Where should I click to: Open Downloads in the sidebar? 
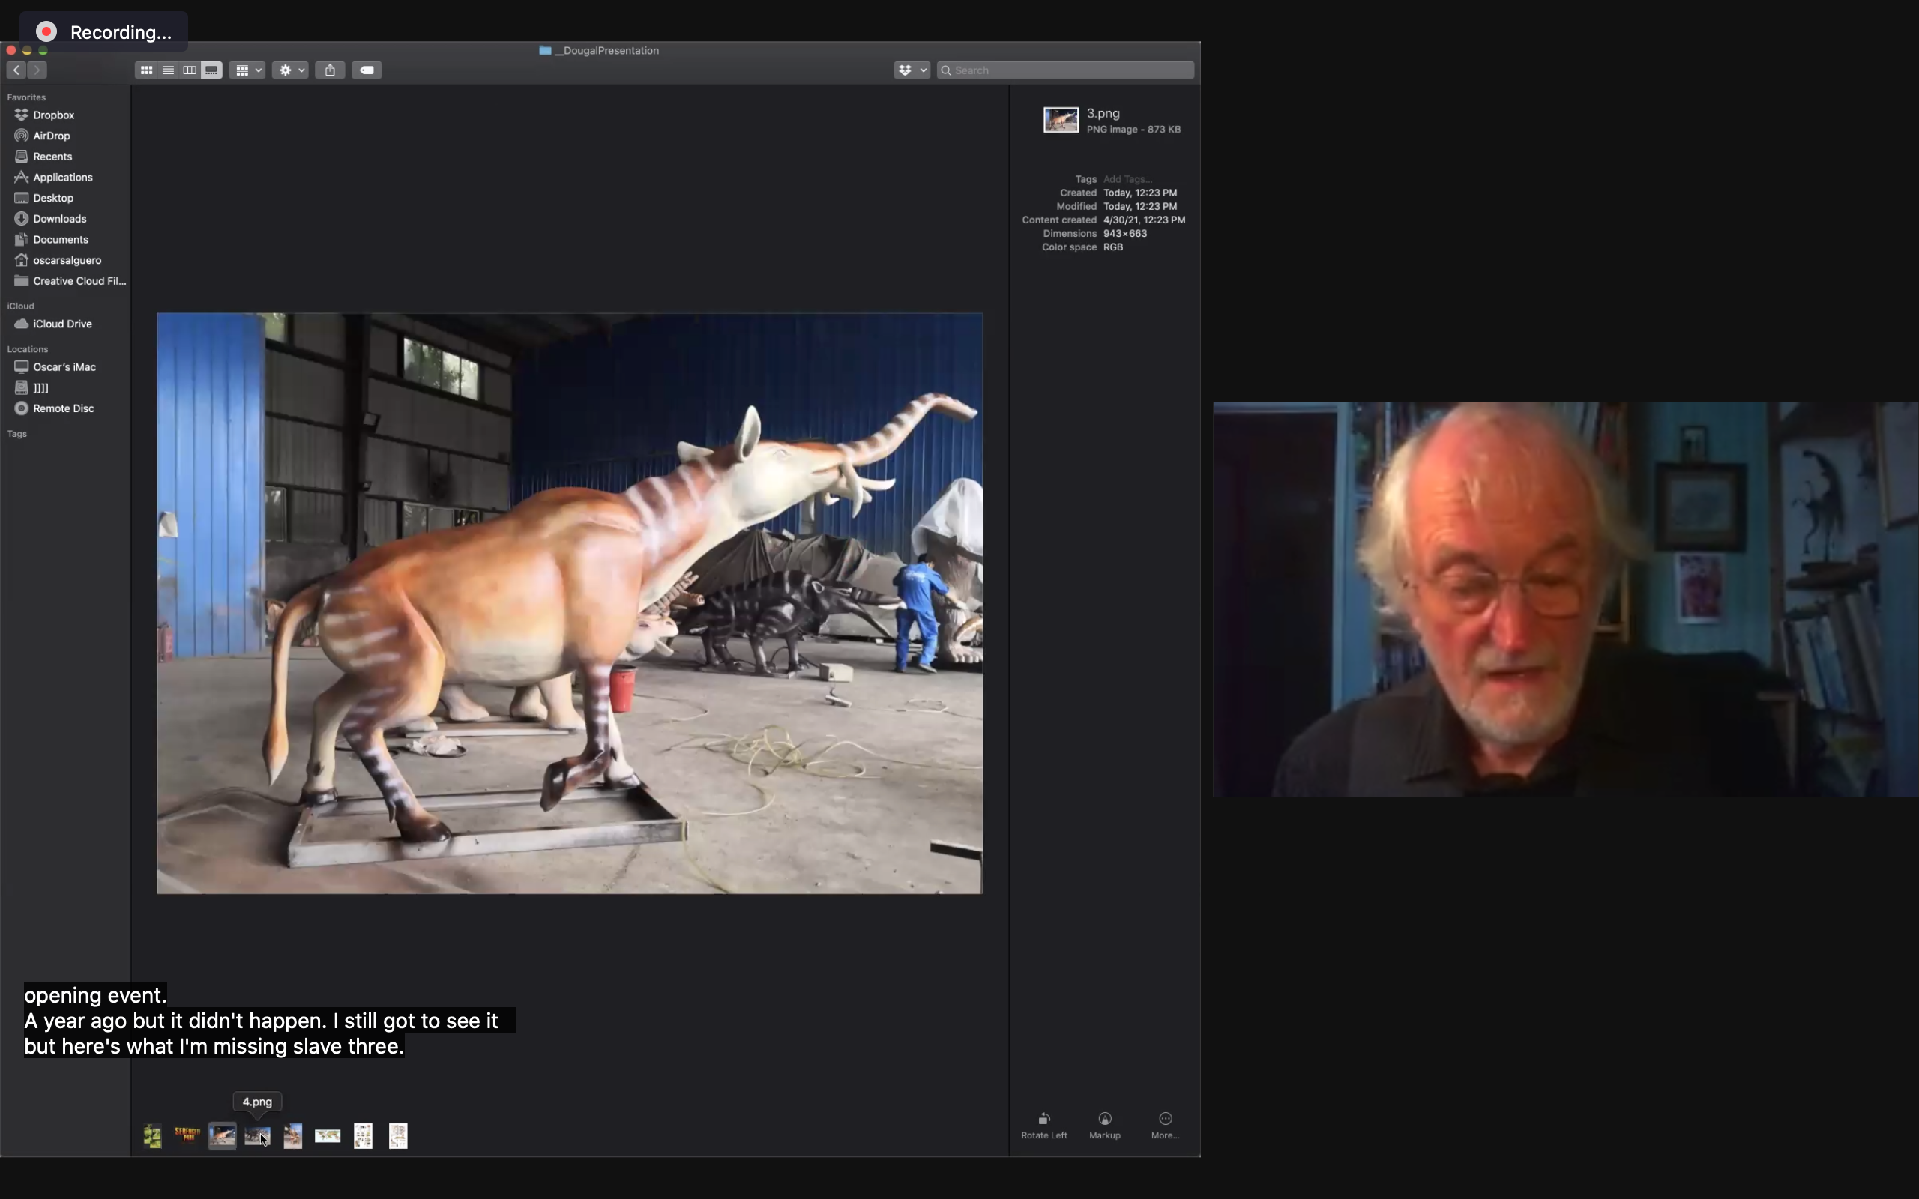point(58,218)
